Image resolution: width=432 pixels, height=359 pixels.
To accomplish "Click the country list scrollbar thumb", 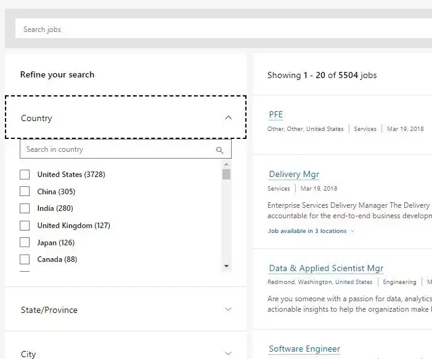I will pos(226,175).
